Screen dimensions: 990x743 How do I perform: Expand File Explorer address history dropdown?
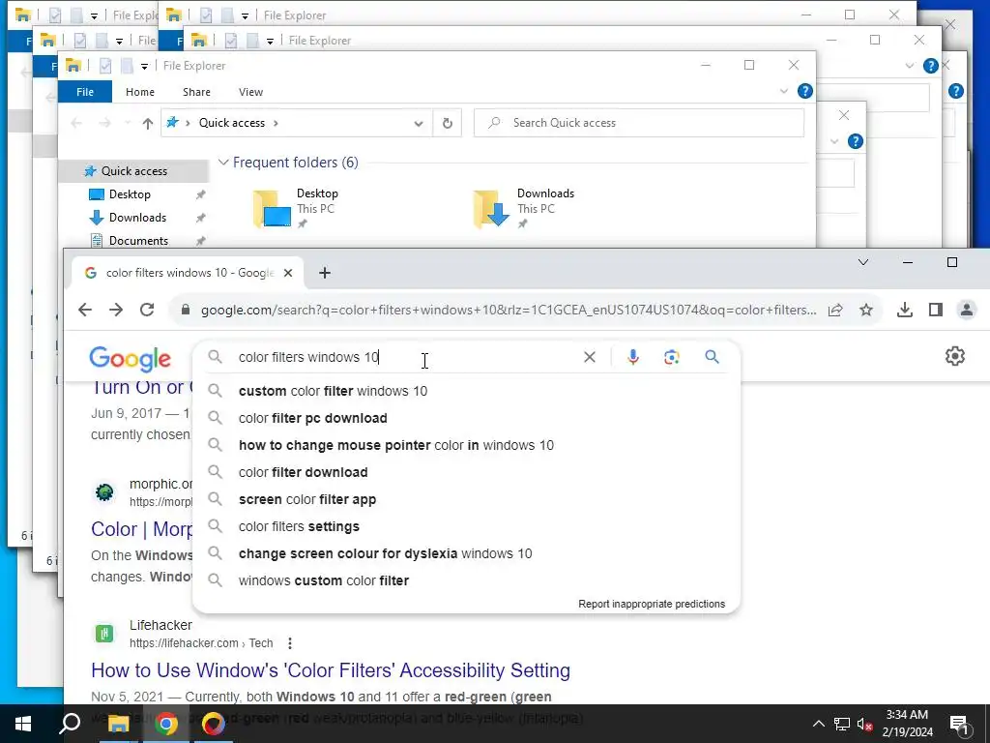pos(418,123)
